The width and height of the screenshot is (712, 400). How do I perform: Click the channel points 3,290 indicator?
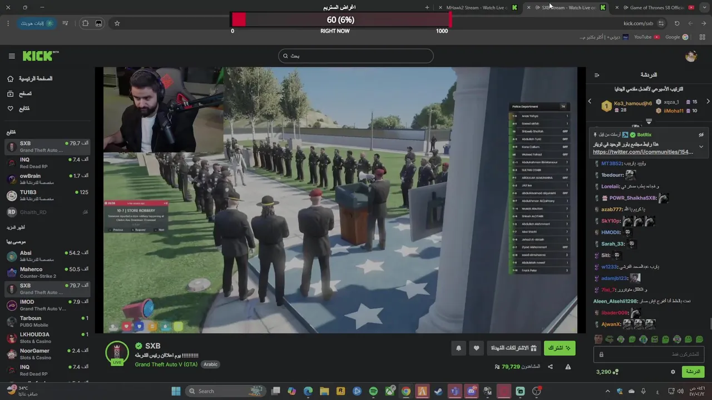pos(607,372)
